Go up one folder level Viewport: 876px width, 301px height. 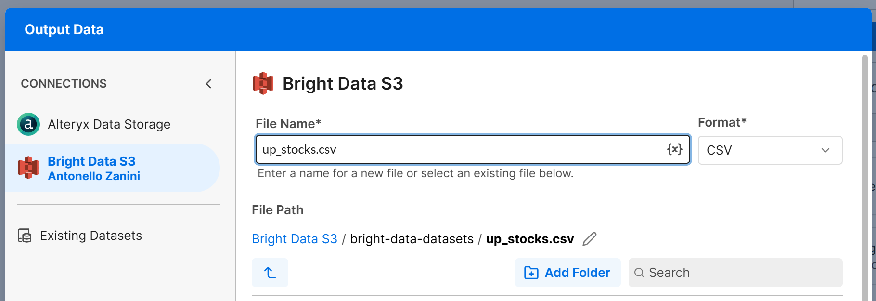coord(270,273)
